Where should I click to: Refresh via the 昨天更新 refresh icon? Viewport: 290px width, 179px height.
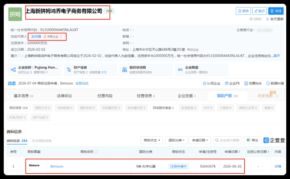[x=267, y=19]
